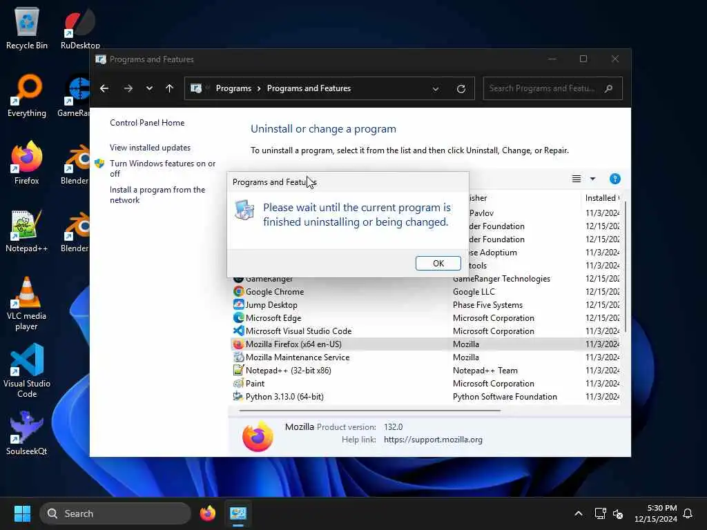Select the Notepad++ (32-bit x86) row
Image resolution: width=707 pixels, height=530 pixels.
click(427, 370)
